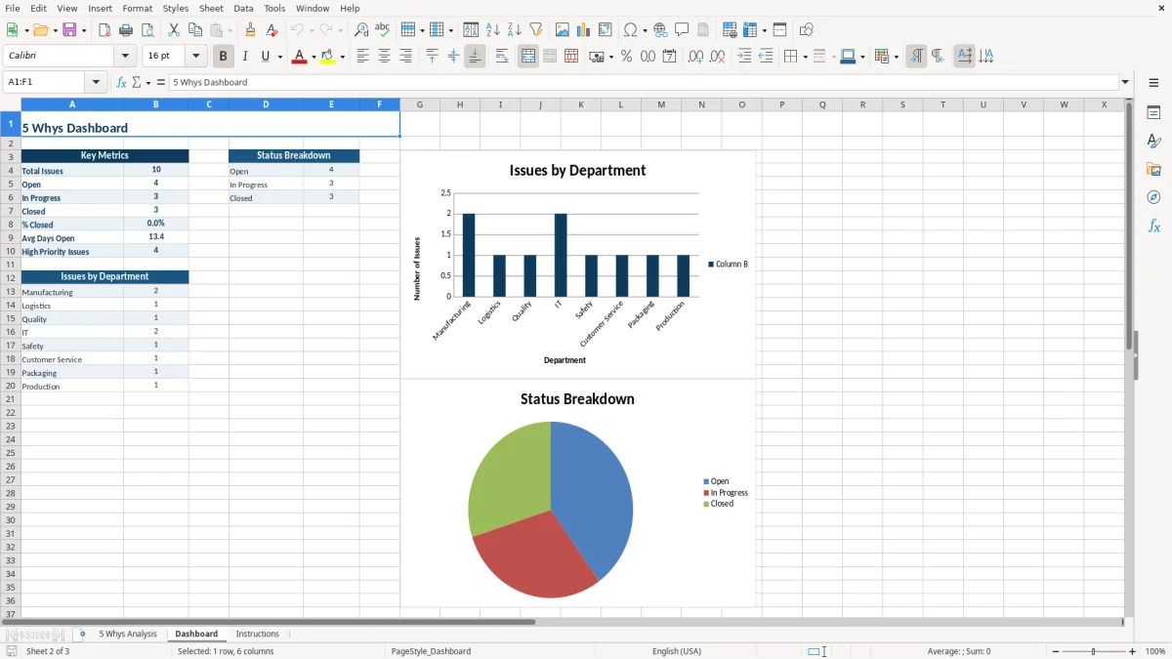
Task: Open conditional formatting dropdown arrow
Action: click(896, 57)
